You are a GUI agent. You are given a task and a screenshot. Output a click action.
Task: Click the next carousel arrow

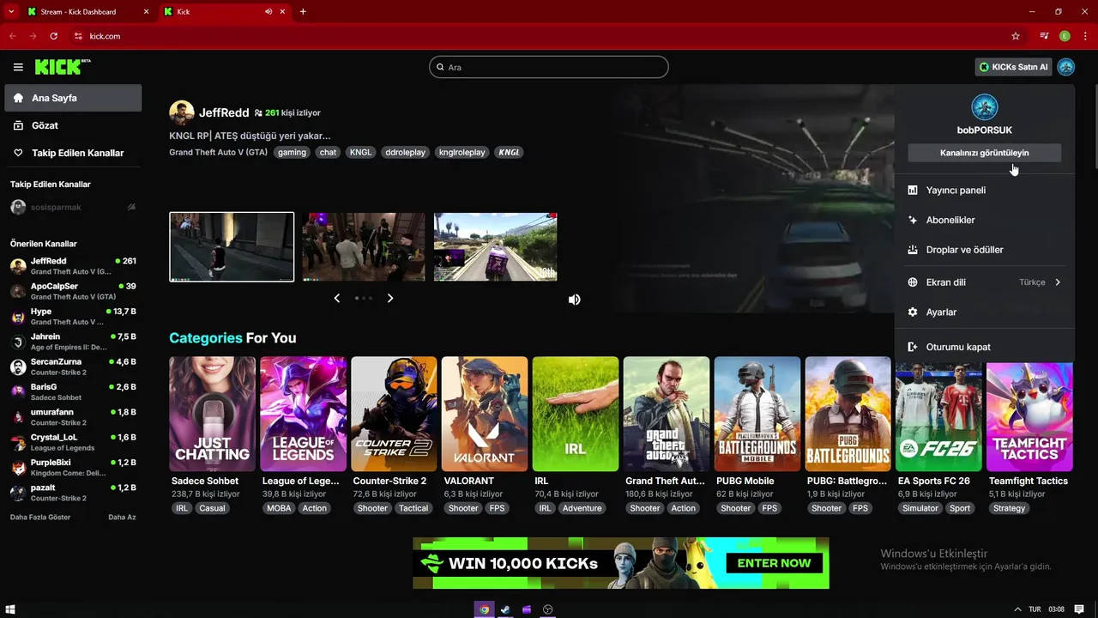pos(390,298)
